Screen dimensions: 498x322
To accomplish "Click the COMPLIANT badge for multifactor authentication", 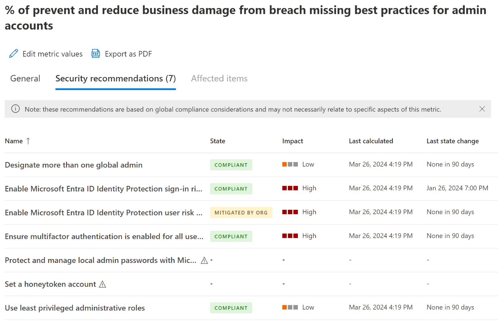I will pos(231,236).
